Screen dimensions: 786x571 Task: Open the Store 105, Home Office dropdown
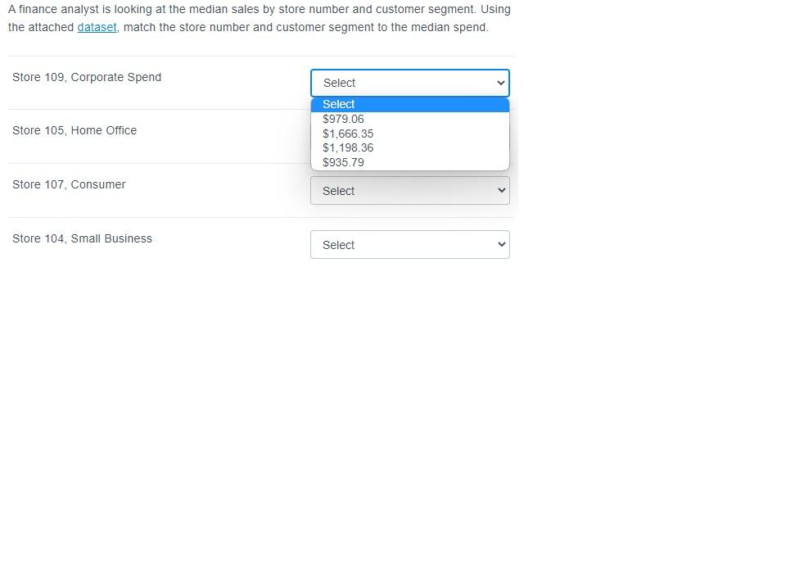[409, 137]
